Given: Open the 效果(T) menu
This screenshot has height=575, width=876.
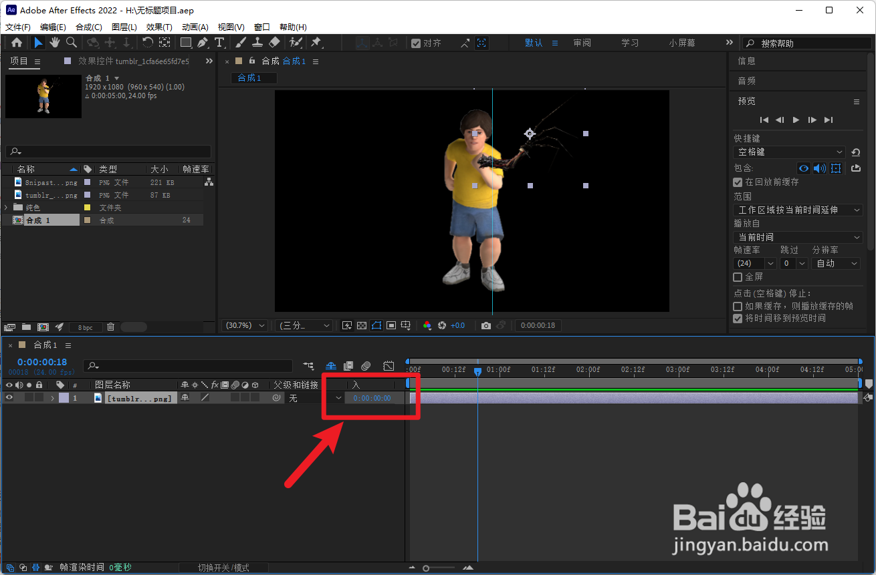Looking at the screenshot, I should [x=159, y=27].
